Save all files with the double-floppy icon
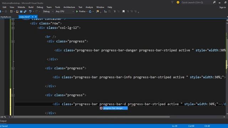Viewport: 228px width, 128px height. (25, 11)
